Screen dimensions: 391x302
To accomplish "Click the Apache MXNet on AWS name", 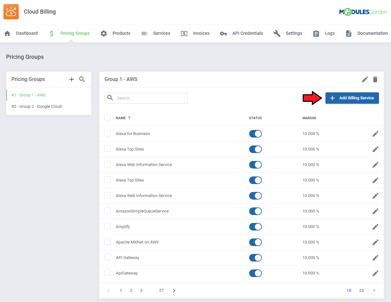I will tap(137, 242).
